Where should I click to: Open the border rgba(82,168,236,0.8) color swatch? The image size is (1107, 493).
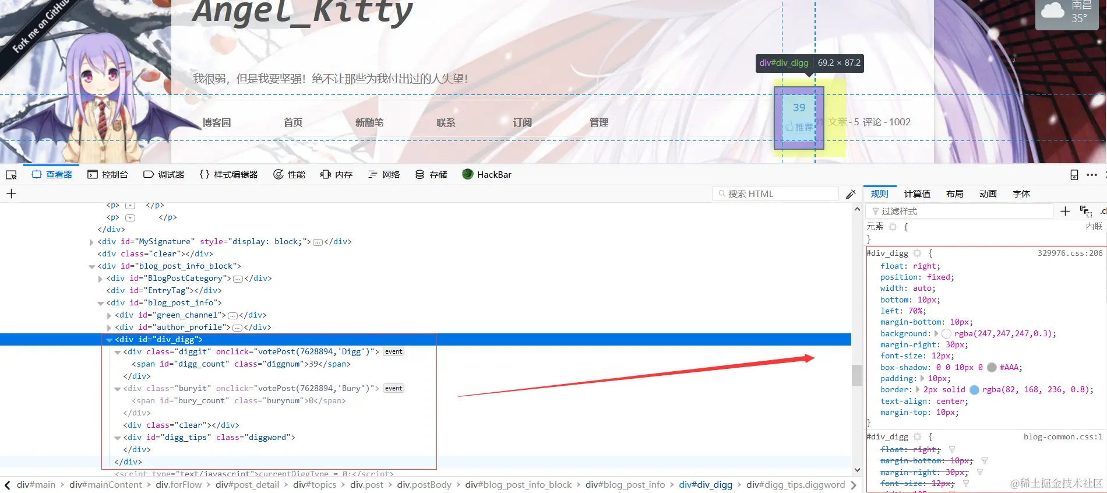tap(974, 389)
